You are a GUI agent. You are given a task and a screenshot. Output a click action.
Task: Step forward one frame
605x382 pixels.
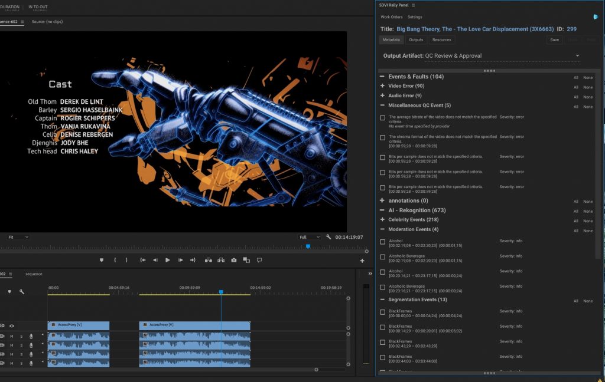click(181, 260)
